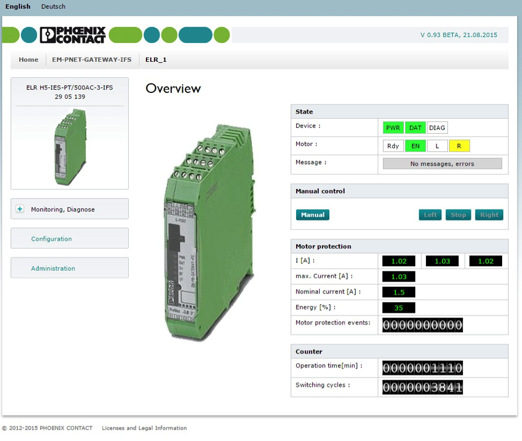Screen dimensions: 522x441
Task: Click the DIAG device status indicator
Action: coord(437,128)
